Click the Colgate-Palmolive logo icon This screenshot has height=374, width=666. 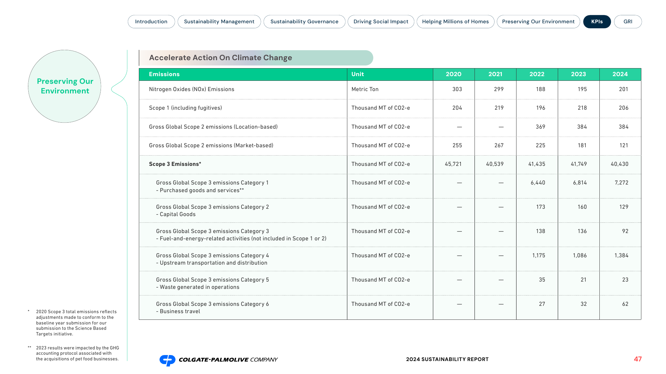click(x=167, y=360)
